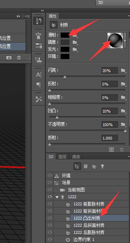
Task: Open texture folder for 漫射
Action: click(x=75, y=36)
